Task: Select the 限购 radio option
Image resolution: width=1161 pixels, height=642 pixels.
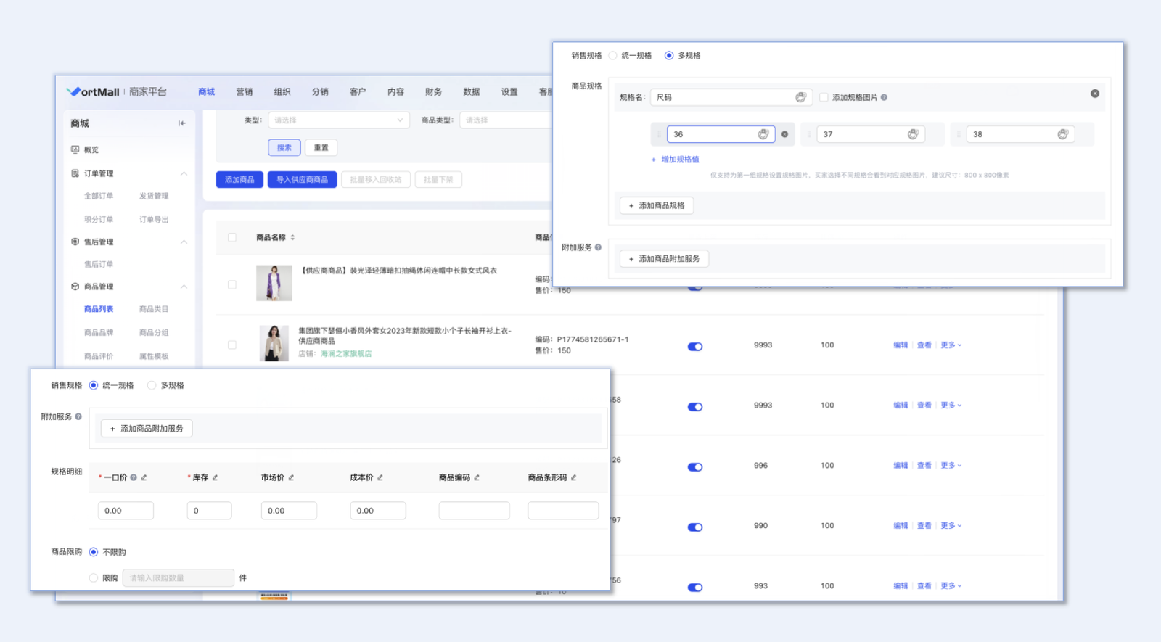Action: click(94, 578)
